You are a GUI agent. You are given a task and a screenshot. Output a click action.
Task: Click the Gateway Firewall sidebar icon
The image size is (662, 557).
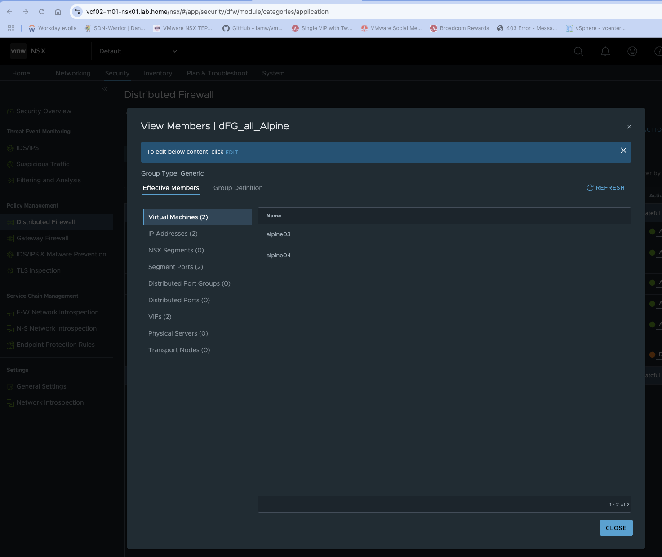(x=9, y=238)
